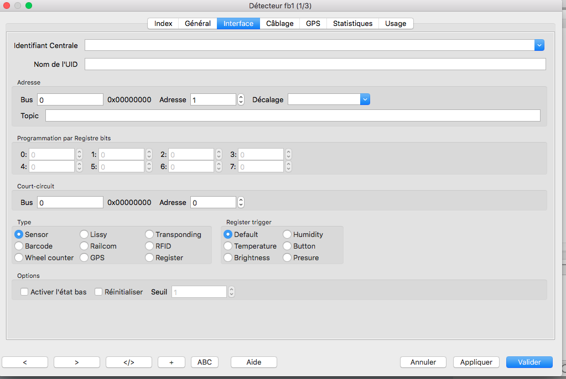Click the stepper for register bit 0
This screenshot has height=379, width=566.
(x=80, y=155)
